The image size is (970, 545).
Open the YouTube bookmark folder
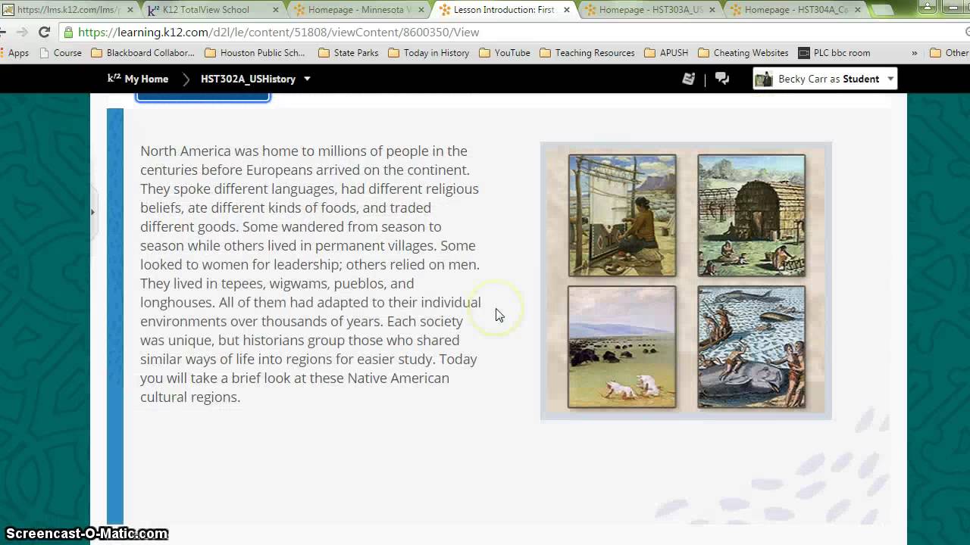(505, 53)
